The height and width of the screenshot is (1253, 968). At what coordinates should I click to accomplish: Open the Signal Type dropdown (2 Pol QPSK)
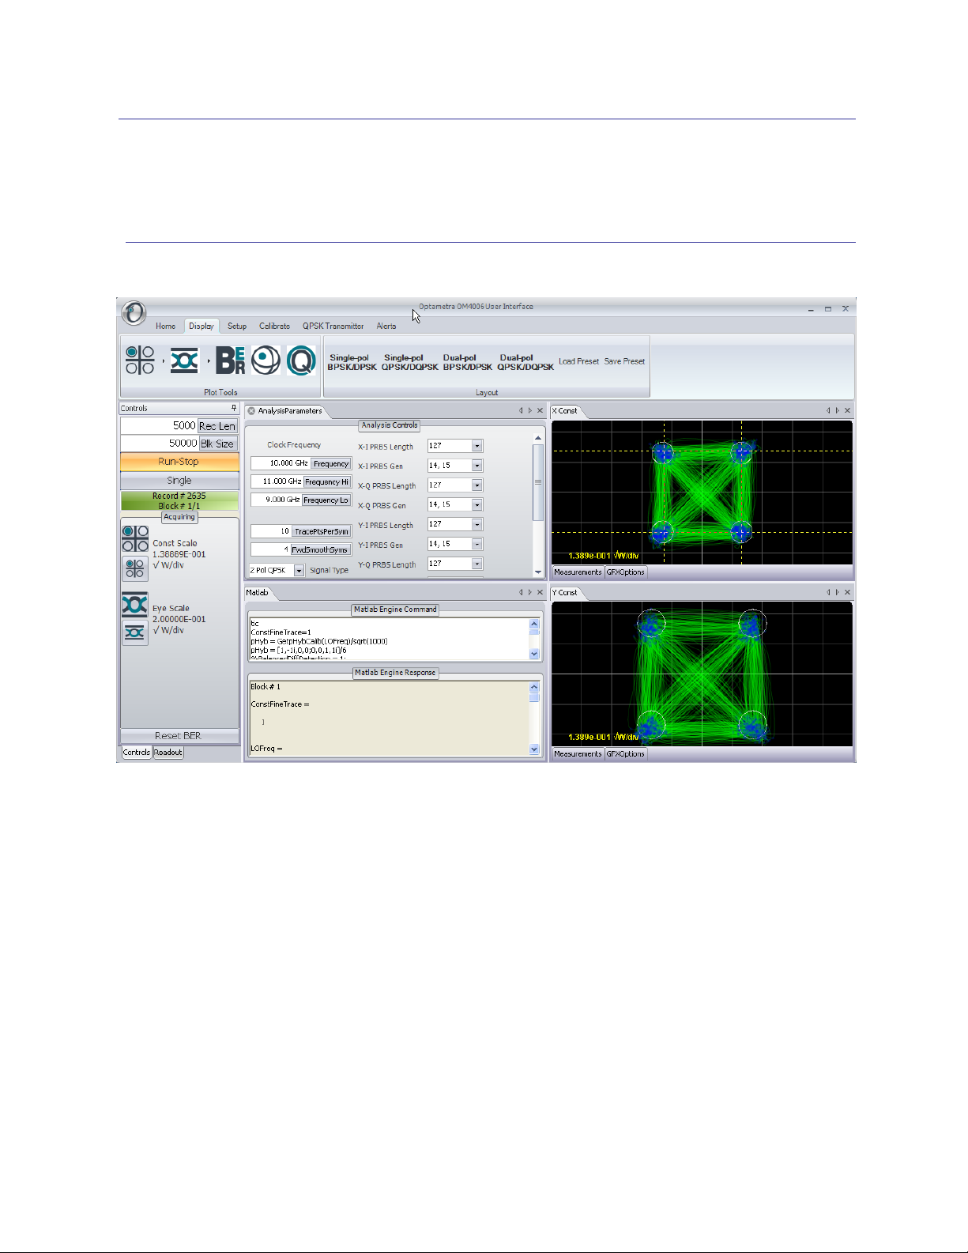299,570
